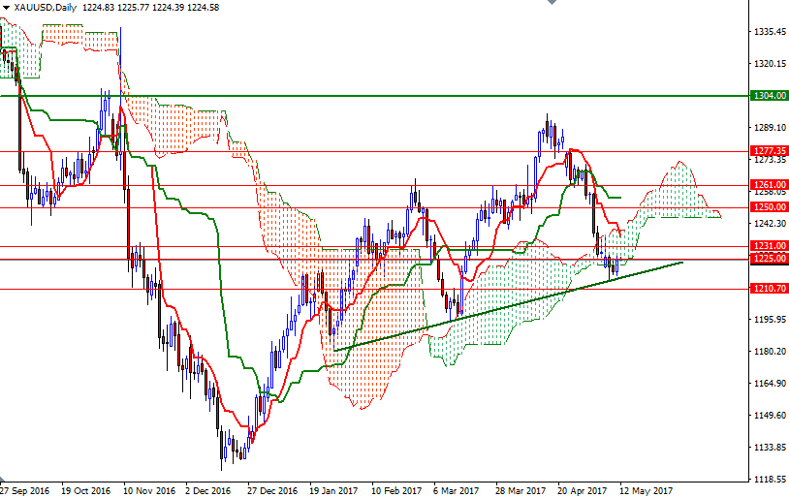Image resolution: width=789 pixels, height=498 pixels.
Task: Open the XAUUSD,Daily chart dropdown arrow
Action: [x=6, y=8]
